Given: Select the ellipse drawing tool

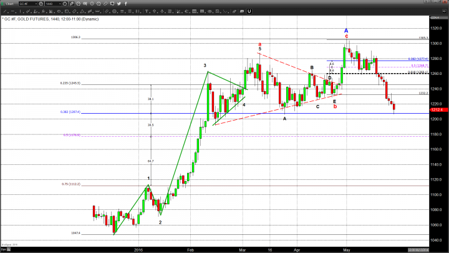Looking at the screenshot, I should pos(59,11).
